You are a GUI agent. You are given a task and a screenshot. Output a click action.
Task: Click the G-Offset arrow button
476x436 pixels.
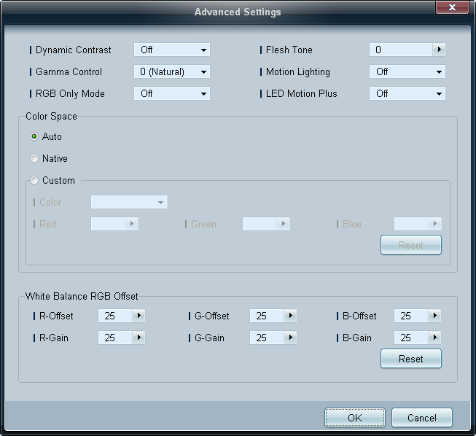point(291,316)
